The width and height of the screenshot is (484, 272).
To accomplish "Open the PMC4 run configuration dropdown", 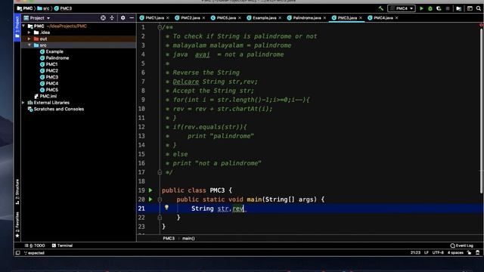I will pyautogui.click(x=402, y=8).
